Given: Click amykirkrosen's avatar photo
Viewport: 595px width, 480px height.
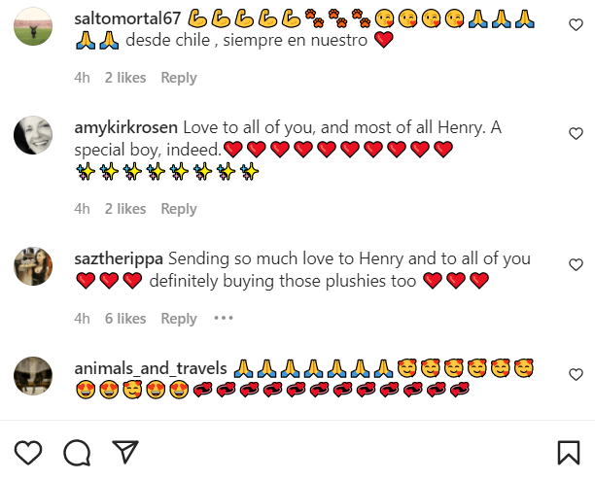Looking at the screenshot, I should pos(33,135).
